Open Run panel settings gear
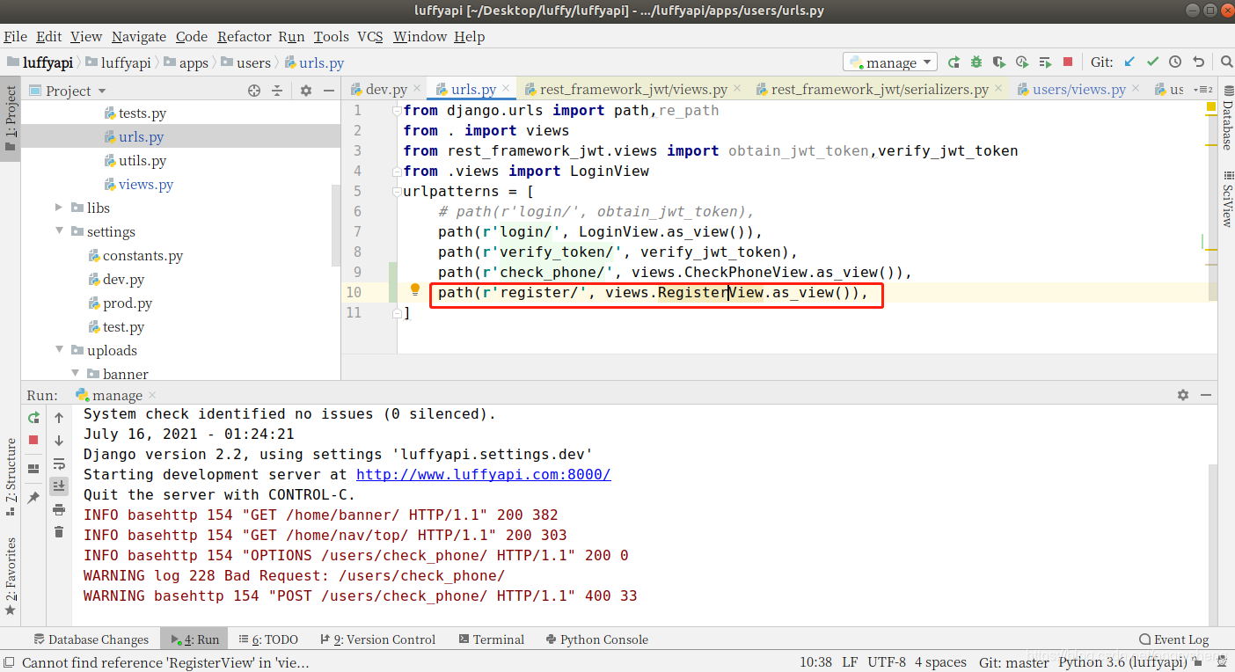Viewport: 1235px width, 672px height. coord(1183,395)
